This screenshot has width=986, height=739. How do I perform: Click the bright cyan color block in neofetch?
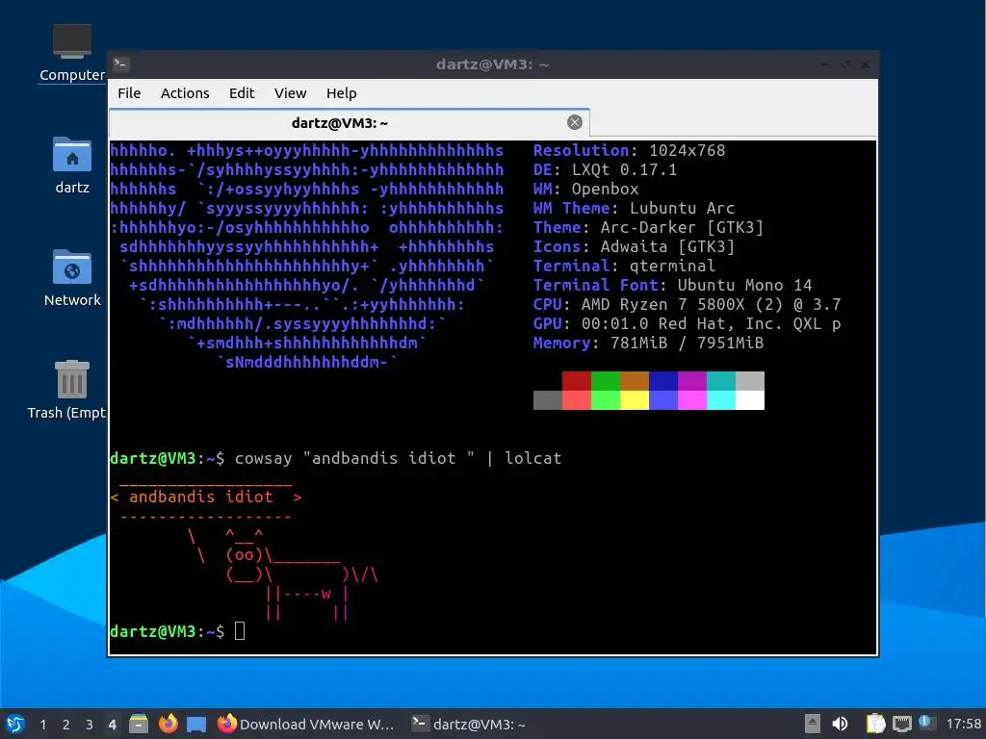click(720, 400)
